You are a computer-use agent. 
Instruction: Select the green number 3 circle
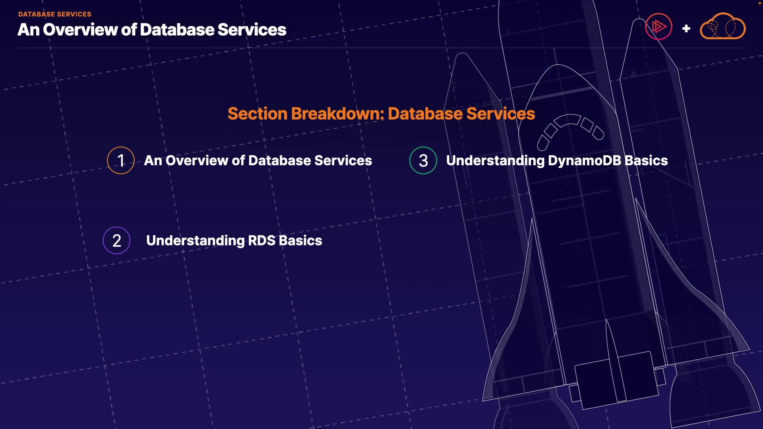coord(423,160)
